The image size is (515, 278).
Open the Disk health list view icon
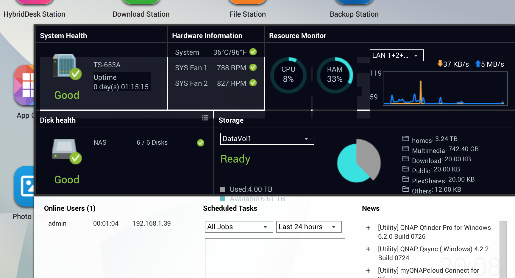(x=205, y=118)
